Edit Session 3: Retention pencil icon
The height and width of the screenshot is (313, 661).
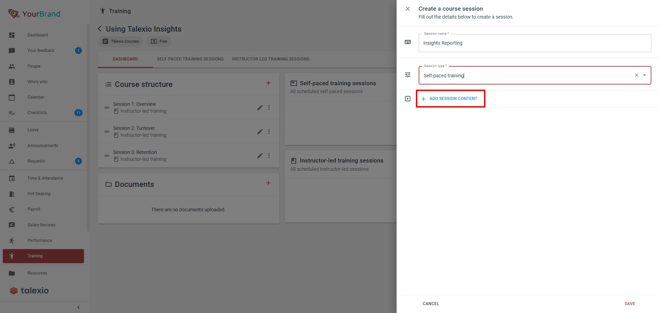pyautogui.click(x=260, y=156)
